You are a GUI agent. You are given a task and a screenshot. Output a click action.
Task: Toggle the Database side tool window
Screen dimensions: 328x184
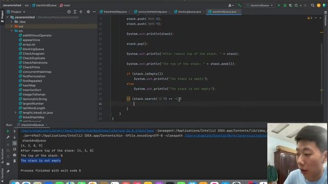point(326,18)
